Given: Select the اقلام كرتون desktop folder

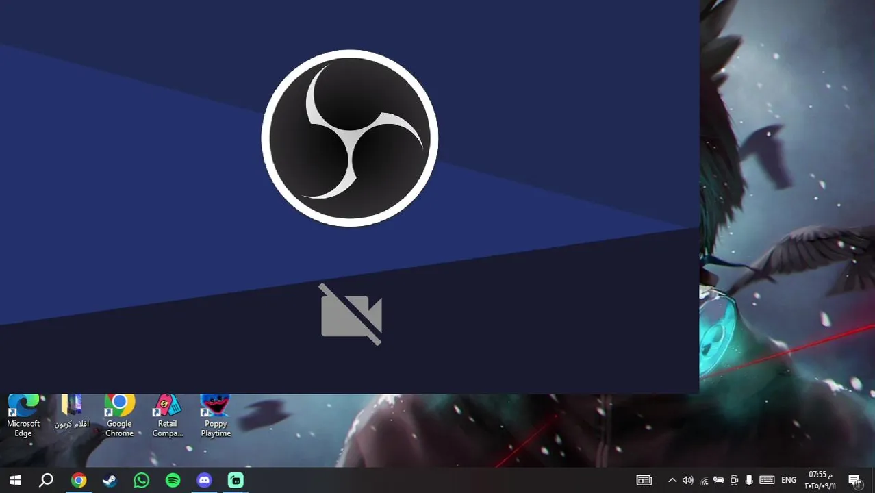Looking at the screenshot, I should (x=72, y=412).
